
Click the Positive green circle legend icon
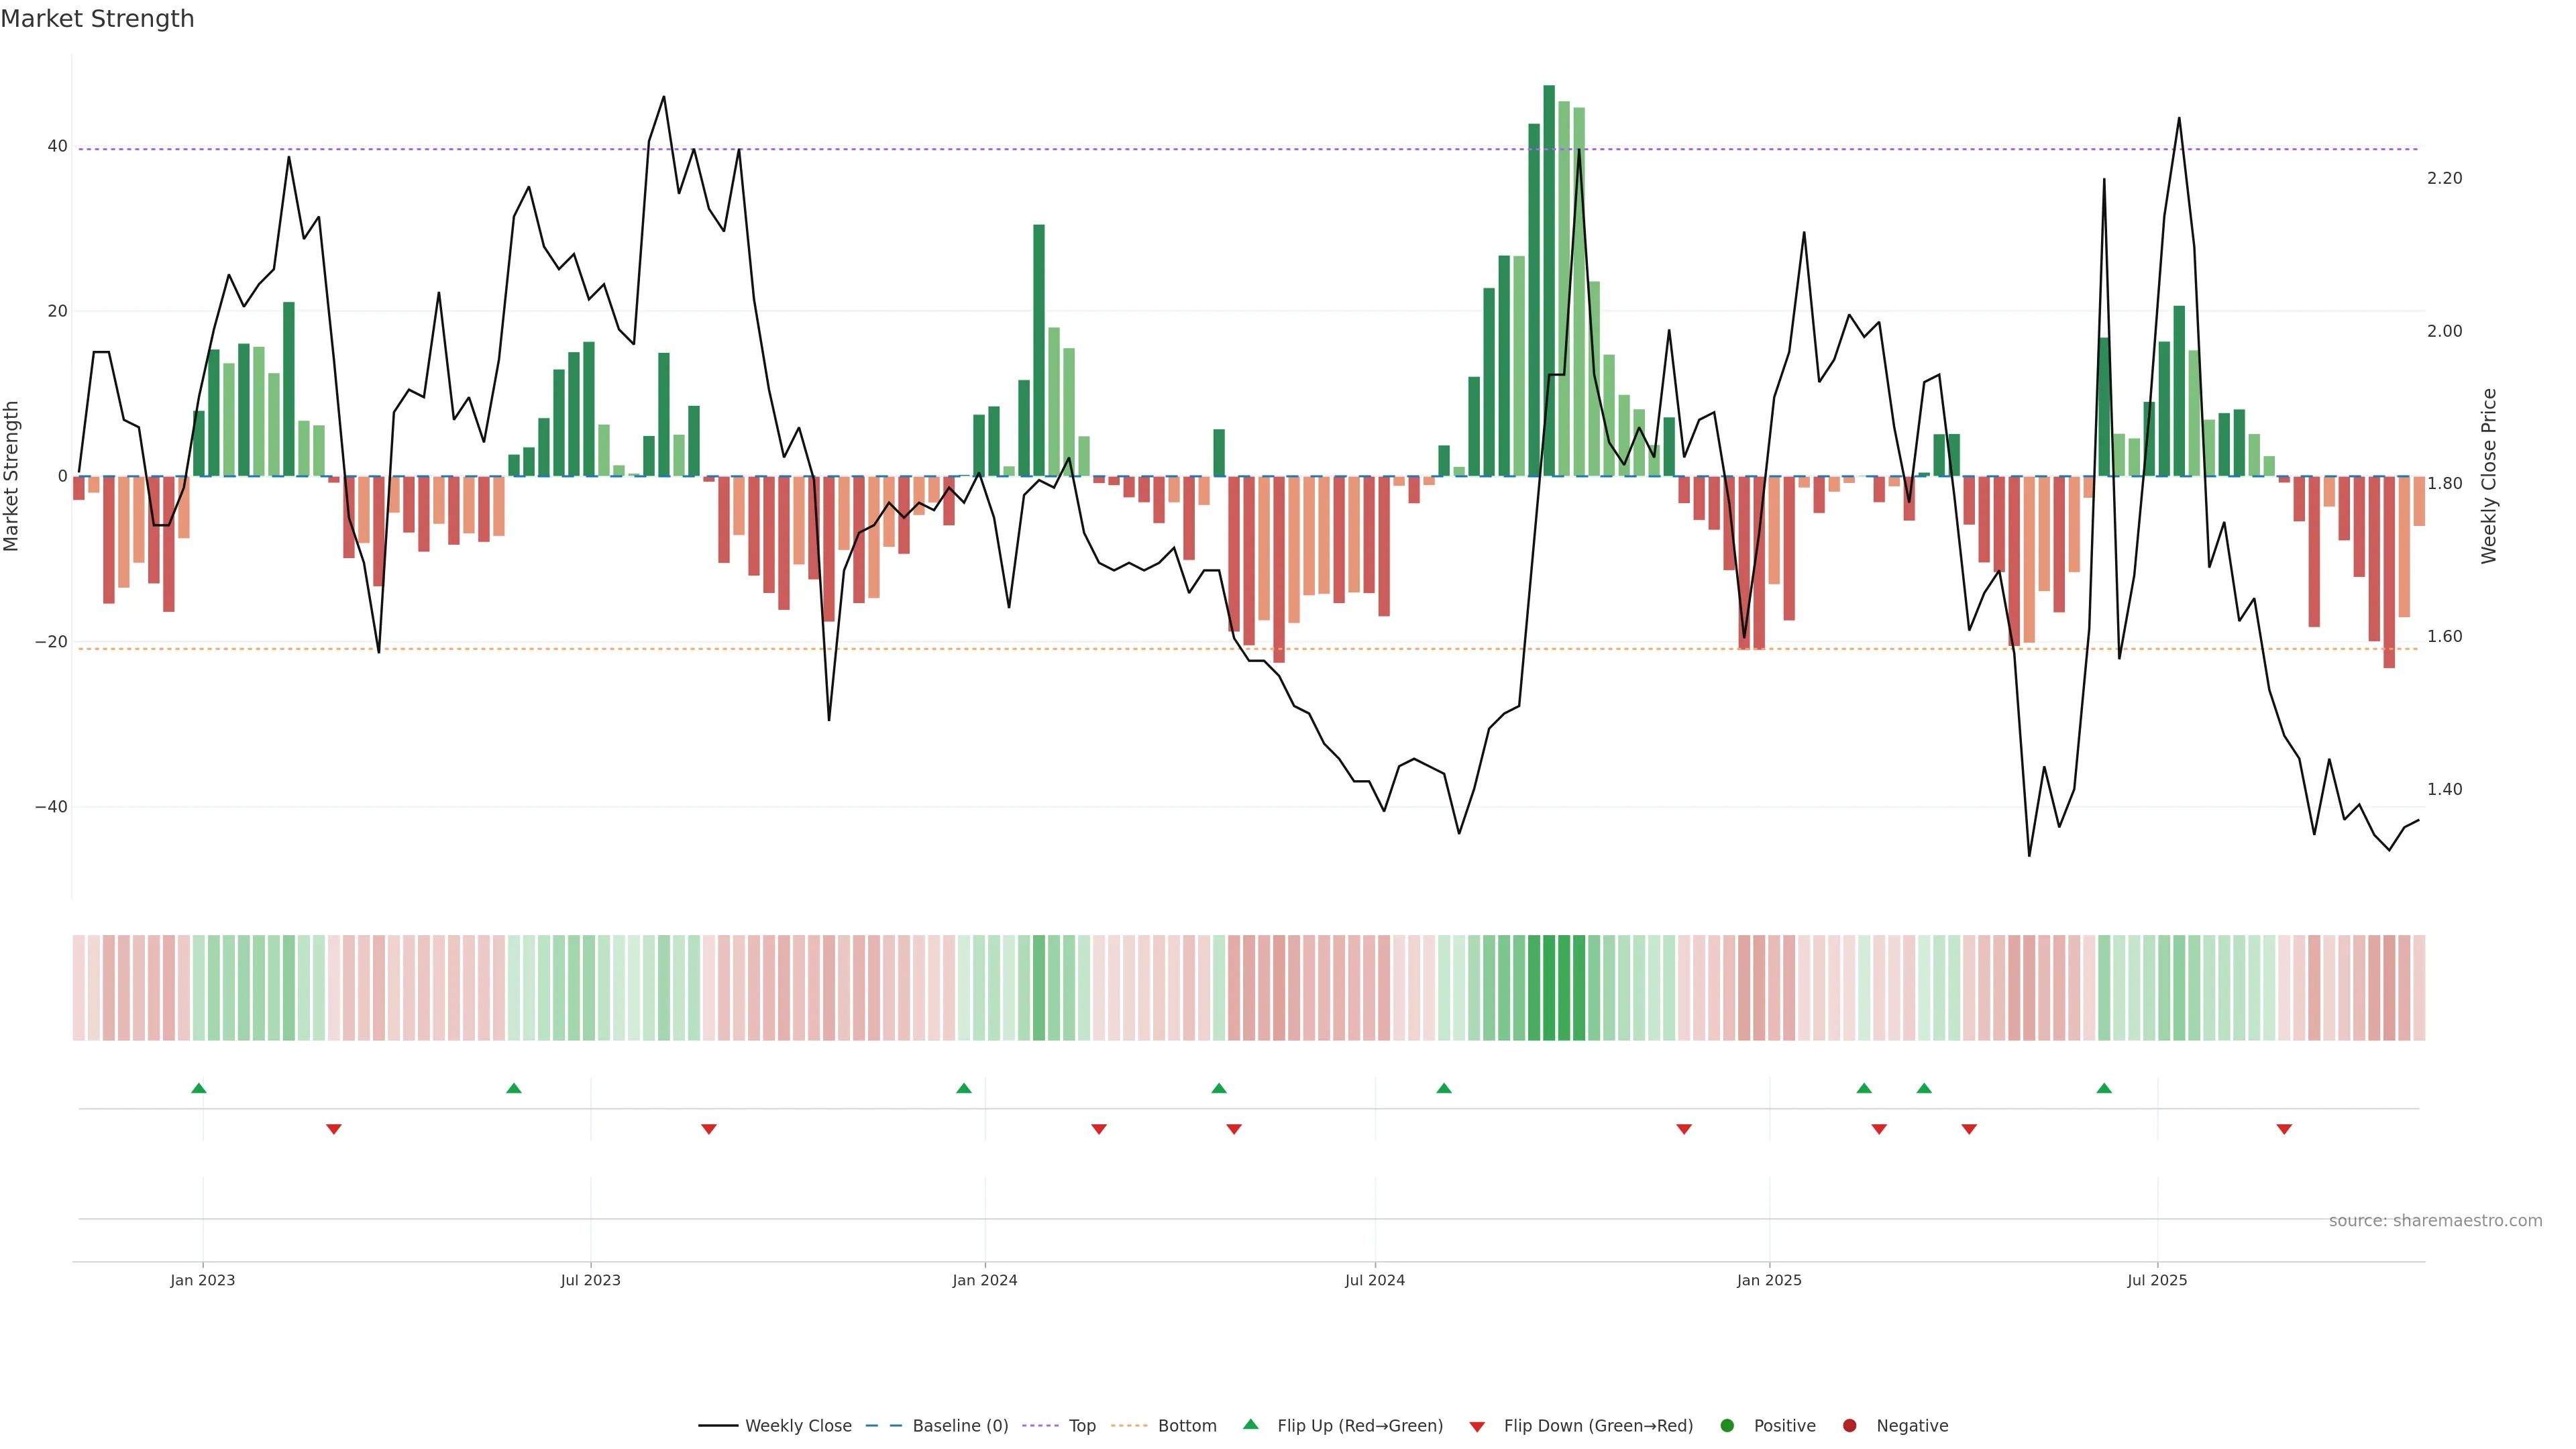tap(1727, 1426)
